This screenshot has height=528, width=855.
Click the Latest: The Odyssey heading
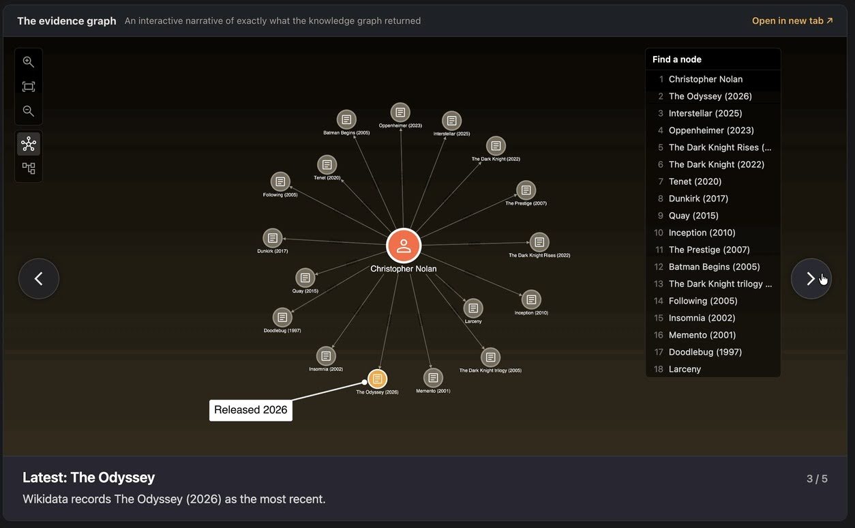(x=89, y=478)
